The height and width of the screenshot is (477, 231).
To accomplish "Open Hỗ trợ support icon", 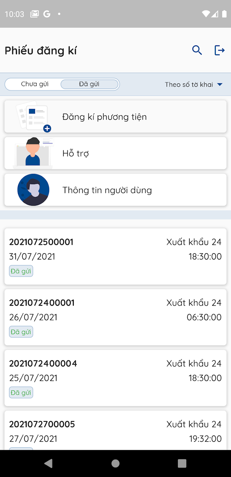I will tap(33, 153).
